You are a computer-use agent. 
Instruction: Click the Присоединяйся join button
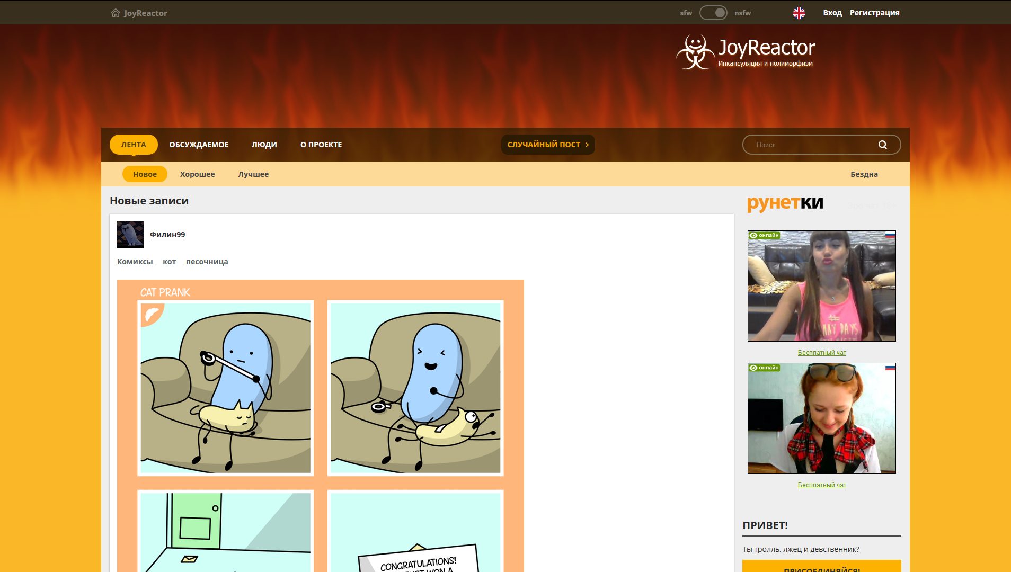point(822,566)
